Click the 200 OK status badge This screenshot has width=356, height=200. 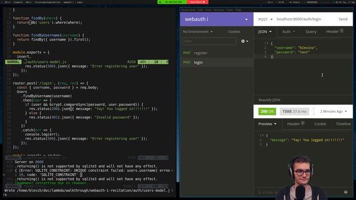[x=267, y=112]
